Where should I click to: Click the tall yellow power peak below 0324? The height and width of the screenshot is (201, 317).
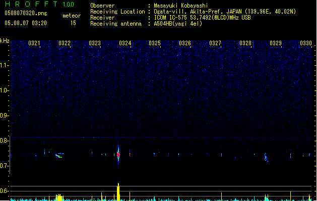(x=118, y=192)
